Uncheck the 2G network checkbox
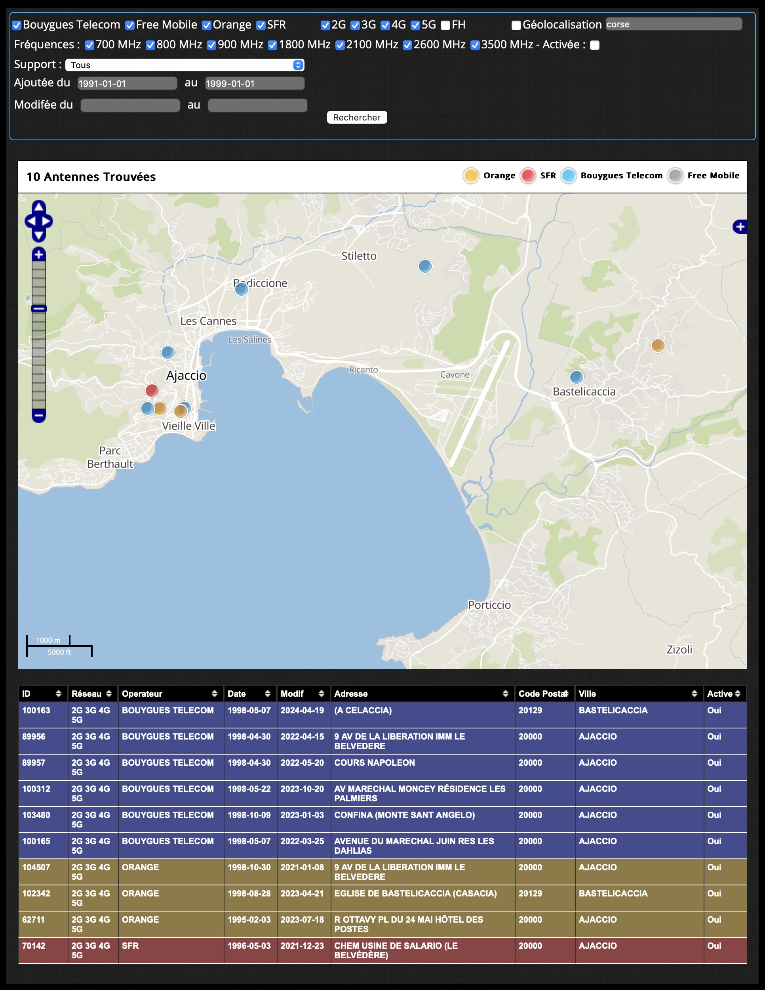 (325, 25)
